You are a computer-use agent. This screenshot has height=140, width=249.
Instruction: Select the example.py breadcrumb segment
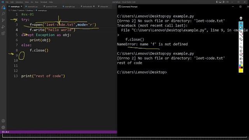point(42,10)
